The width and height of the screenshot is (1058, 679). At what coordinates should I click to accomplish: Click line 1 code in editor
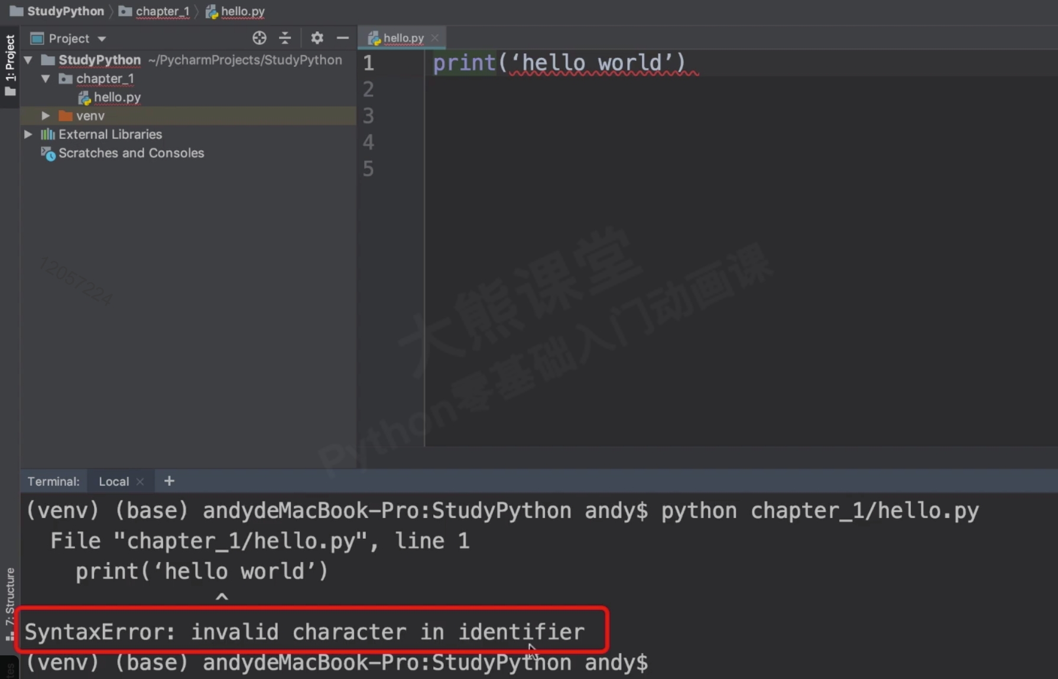click(559, 63)
